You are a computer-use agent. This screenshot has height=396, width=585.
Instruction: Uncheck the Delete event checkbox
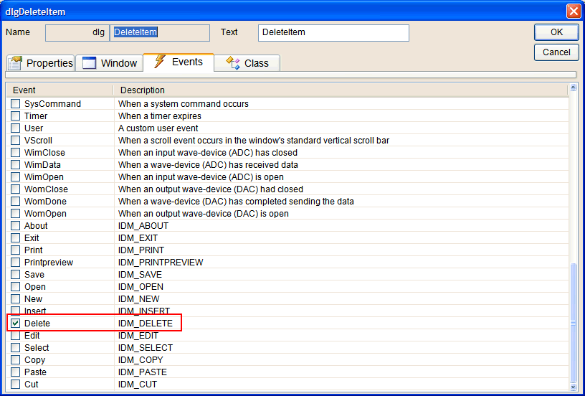(x=15, y=324)
